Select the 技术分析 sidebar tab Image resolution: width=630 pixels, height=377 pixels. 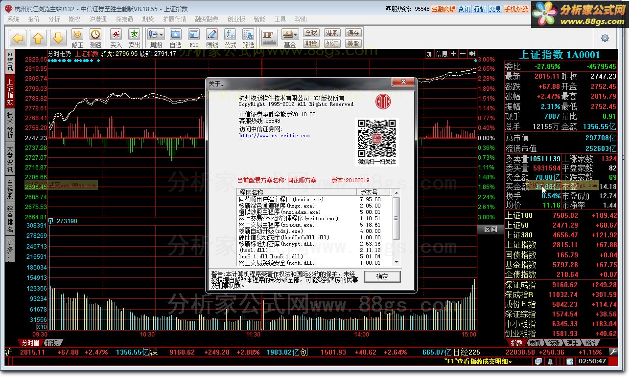click(x=10, y=125)
